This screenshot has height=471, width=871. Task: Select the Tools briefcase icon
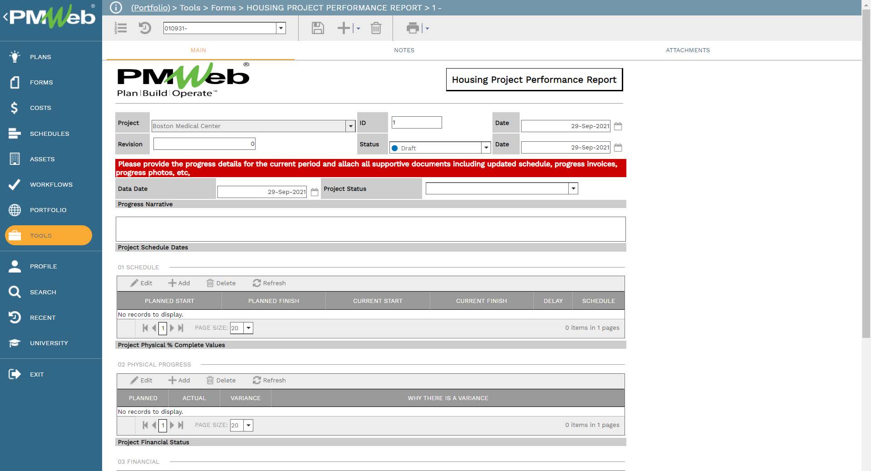(15, 235)
